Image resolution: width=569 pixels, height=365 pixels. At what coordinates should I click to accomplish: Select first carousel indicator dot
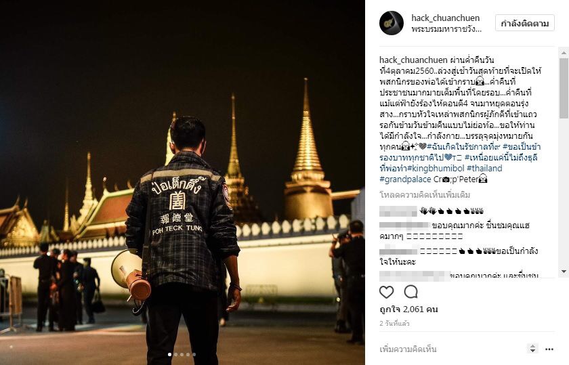[170, 354]
